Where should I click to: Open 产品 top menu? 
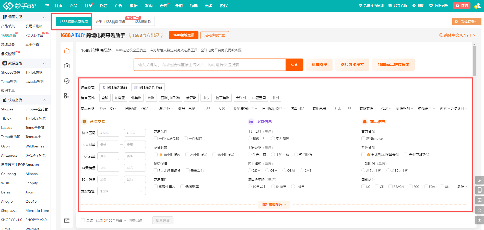[x=73, y=6]
